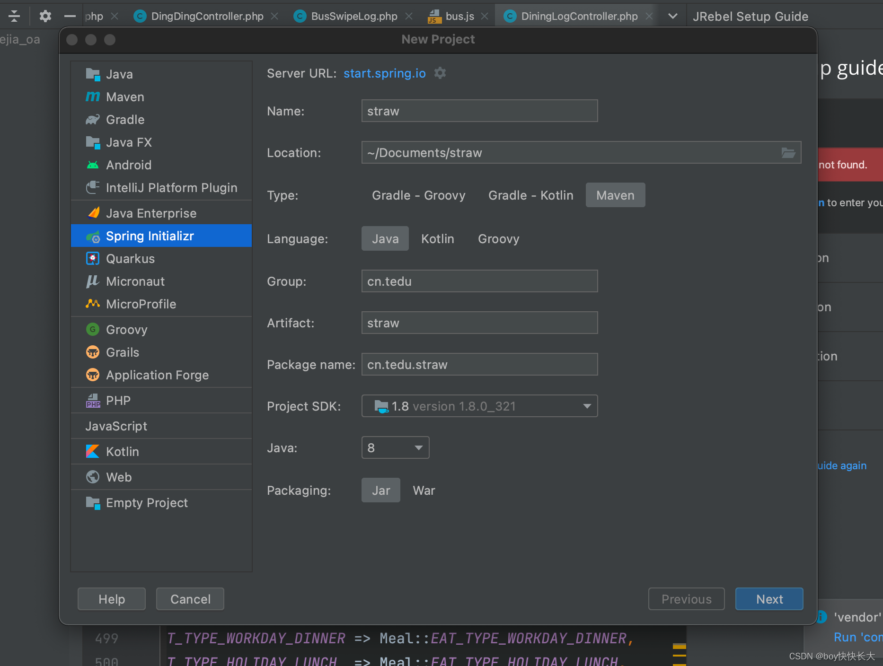883x666 pixels.
Task: Select the Java project type icon
Action: (93, 74)
